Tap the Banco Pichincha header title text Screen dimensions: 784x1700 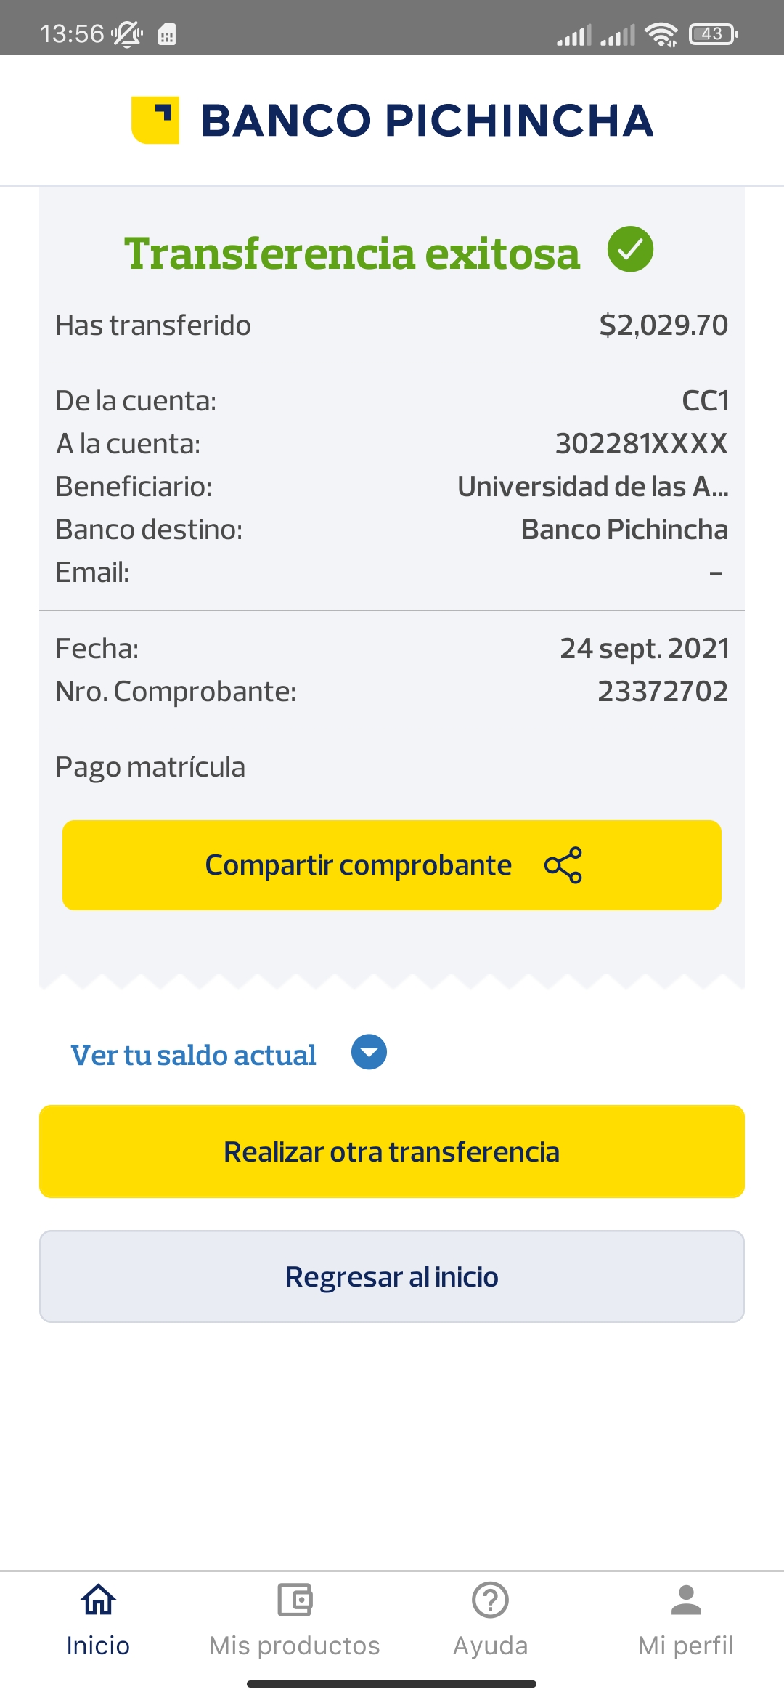pyautogui.click(x=427, y=121)
